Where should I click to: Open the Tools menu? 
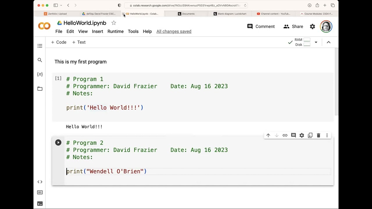(x=133, y=31)
